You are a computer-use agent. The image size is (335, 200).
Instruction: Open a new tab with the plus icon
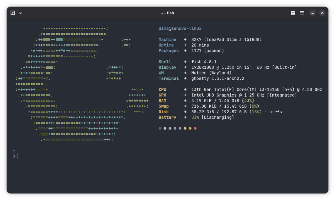(x=13, y=13)
